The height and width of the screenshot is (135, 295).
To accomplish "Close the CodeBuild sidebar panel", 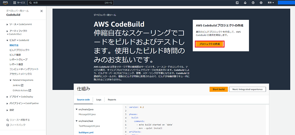I will (x=42, y=11).
